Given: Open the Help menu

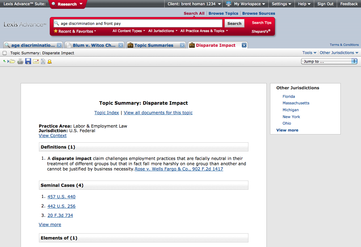Looking at the screenshot, I should tap(304, 4).
